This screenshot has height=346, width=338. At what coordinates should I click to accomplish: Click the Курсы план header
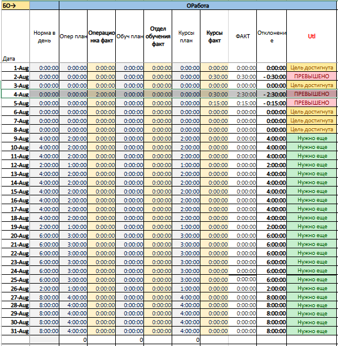(x=186, y=36)
